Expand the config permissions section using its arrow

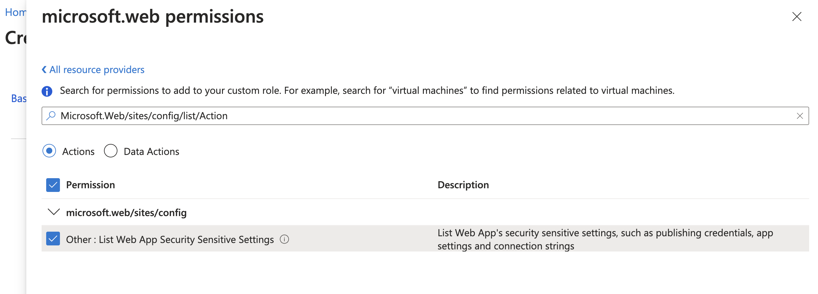pos(54,212)
